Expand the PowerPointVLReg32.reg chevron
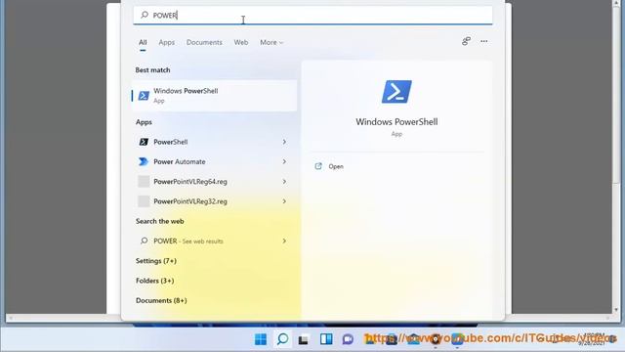Image resolution: width=625 pixels, height=352 pixels. (284, 201)
